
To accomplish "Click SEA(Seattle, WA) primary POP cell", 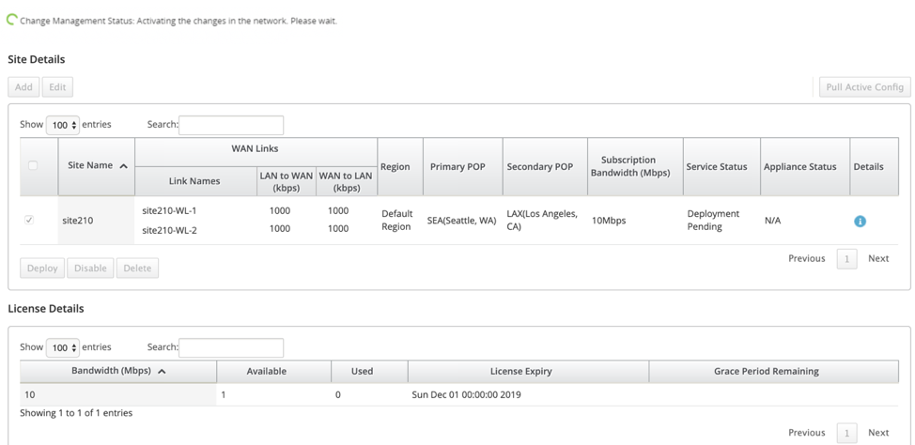I will [x=461, y=221].
